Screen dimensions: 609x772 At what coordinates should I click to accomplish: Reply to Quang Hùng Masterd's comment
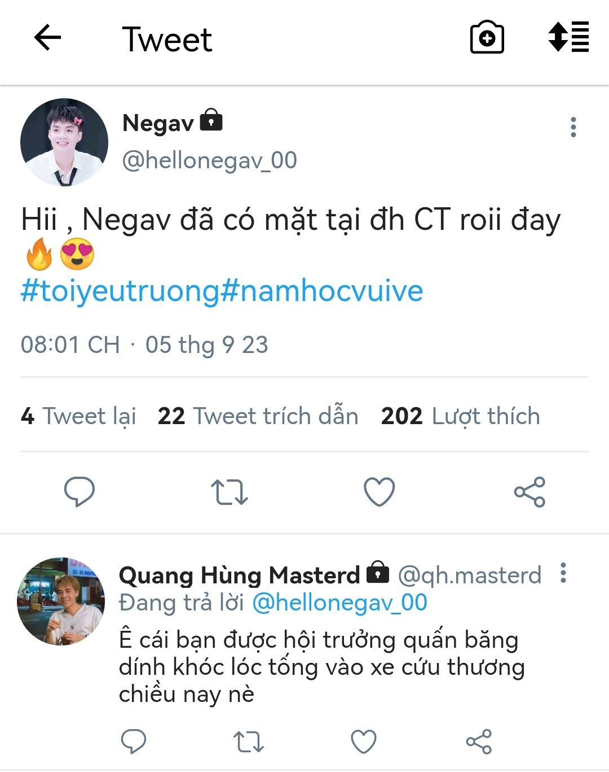pyautogui.click(x=134, y=742)
